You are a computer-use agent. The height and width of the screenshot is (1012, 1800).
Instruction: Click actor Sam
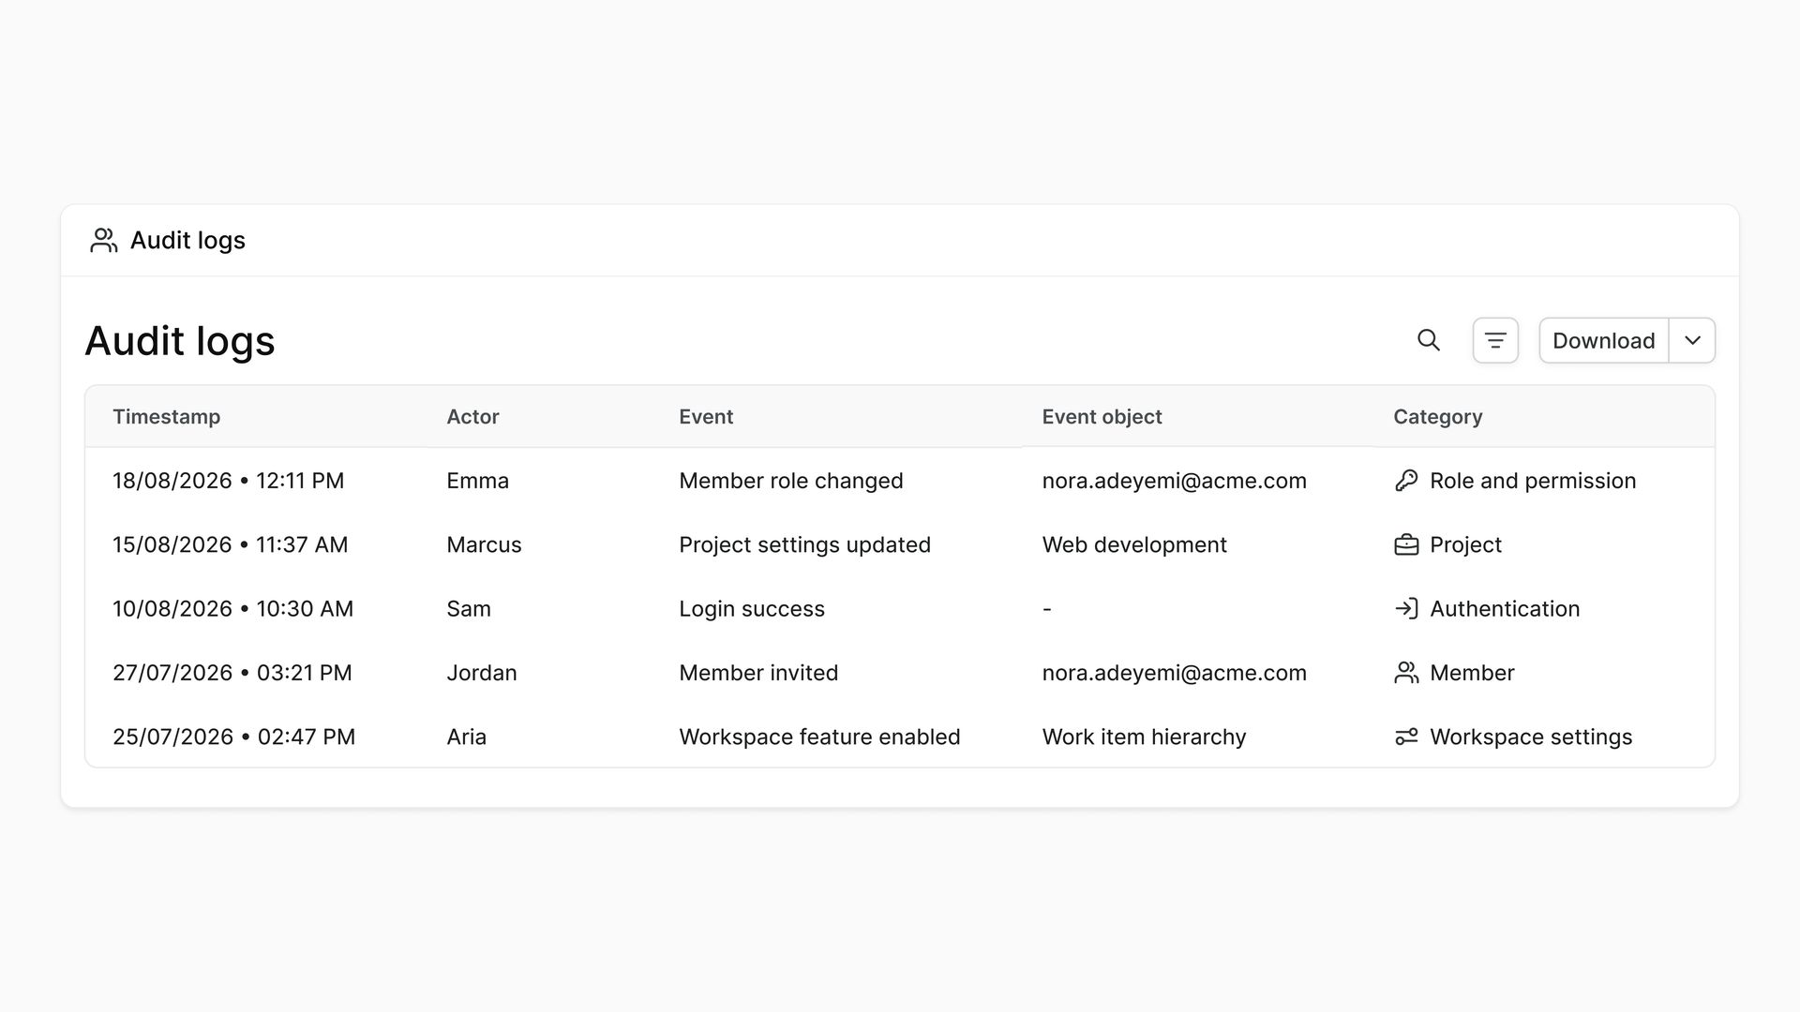pyautogui.click(x=469, y=609)
